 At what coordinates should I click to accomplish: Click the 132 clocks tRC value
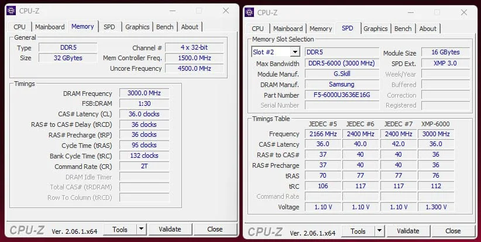144,155
